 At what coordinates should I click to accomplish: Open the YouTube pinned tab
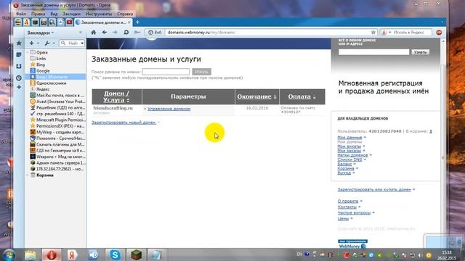click(x=70, y=22)
